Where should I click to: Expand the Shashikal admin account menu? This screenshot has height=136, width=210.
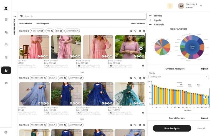pos(201,6)
